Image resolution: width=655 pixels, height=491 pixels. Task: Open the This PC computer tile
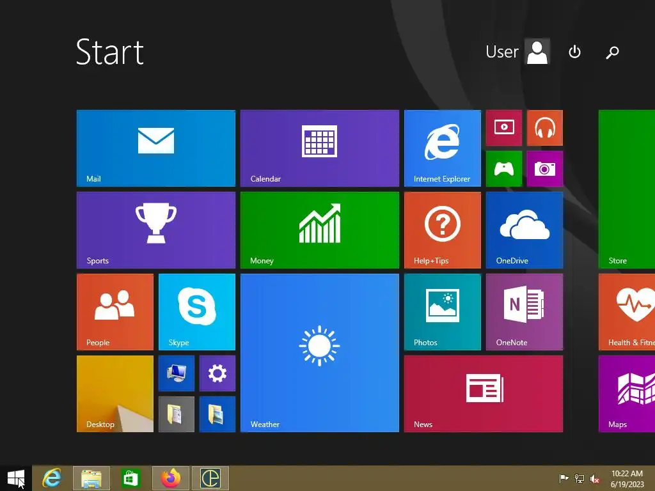[177, 373]
